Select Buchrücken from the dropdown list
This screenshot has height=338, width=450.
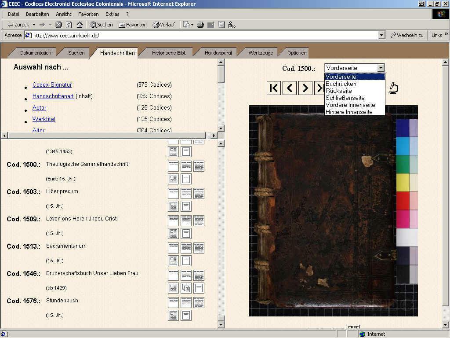pos(355,84)
